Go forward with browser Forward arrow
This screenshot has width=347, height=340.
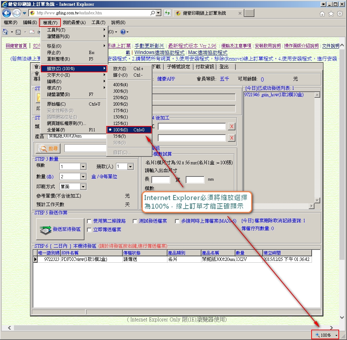pyautogui.click(x=16, y=13)
